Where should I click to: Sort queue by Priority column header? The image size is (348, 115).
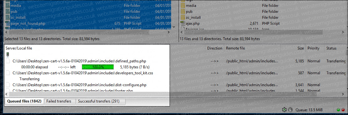(x=314, y=48)
